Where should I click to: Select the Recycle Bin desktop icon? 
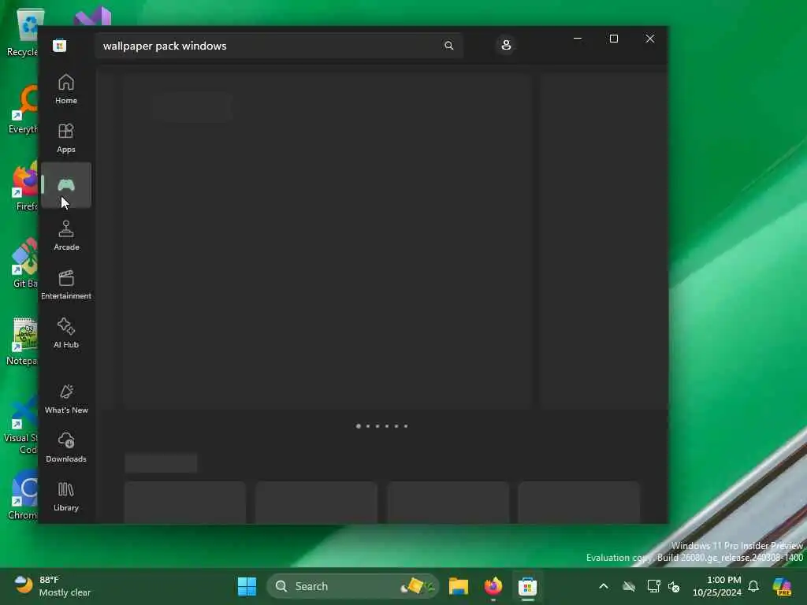tap(23, 33)
